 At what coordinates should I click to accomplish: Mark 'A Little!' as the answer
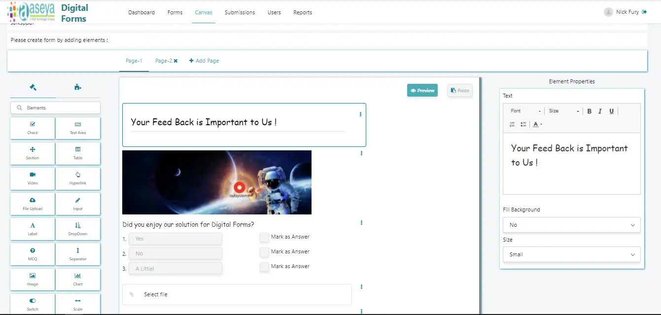[264, 267]
